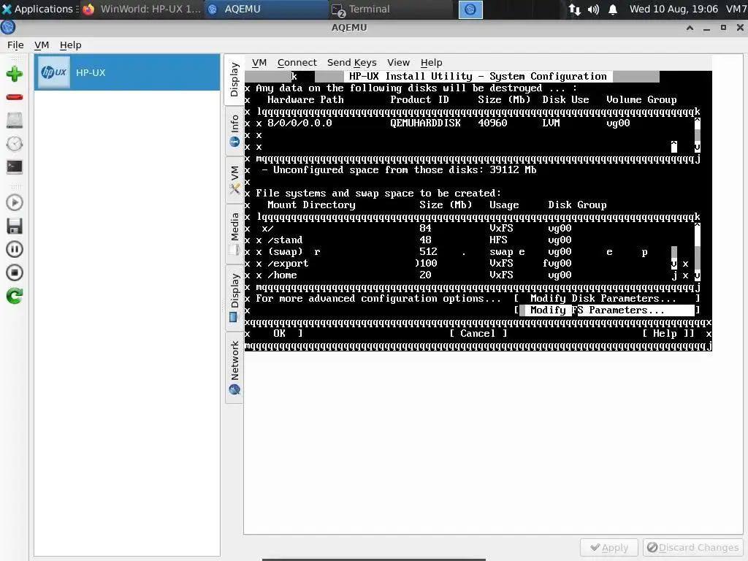Switch to the top Display side tab
This screenshot has width=748, height=561.
234,80
